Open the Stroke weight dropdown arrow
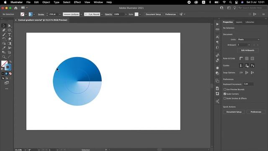The height and width of the screenshot is (151, 268). tap(59, 14)
